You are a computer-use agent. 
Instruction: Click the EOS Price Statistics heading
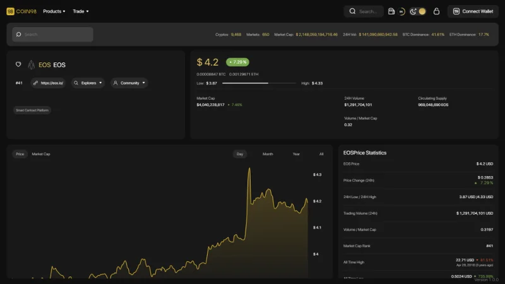click(x=365, y=153)
